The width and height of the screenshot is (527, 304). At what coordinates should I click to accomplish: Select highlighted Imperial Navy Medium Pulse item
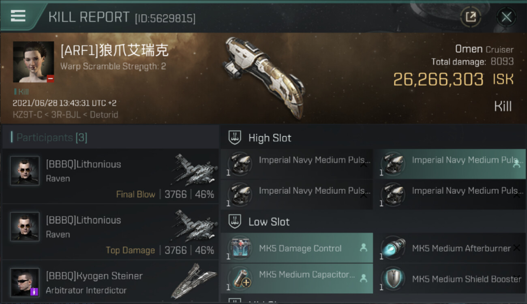450,164
